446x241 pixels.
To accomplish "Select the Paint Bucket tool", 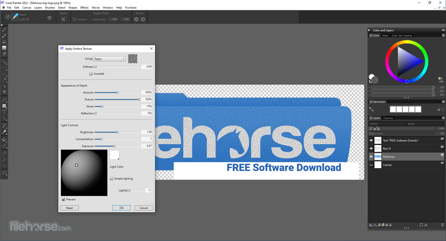I will (x=4, y=42).
